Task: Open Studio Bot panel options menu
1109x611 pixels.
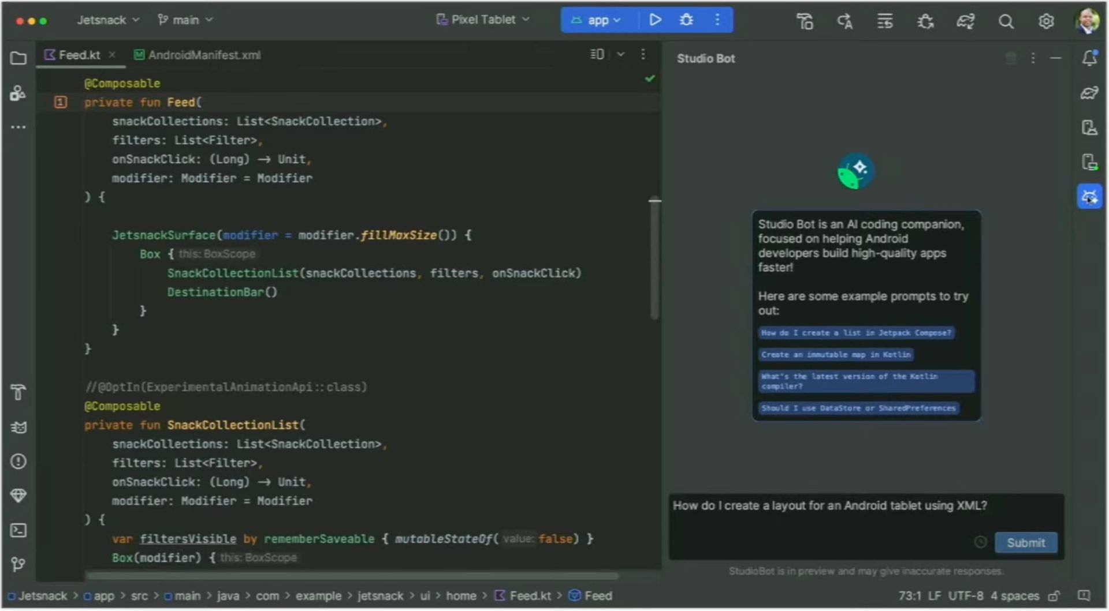Action: (x=1033, y=58)
